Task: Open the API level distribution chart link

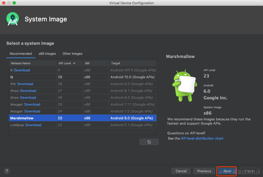Action: click(x=202, y=138)
